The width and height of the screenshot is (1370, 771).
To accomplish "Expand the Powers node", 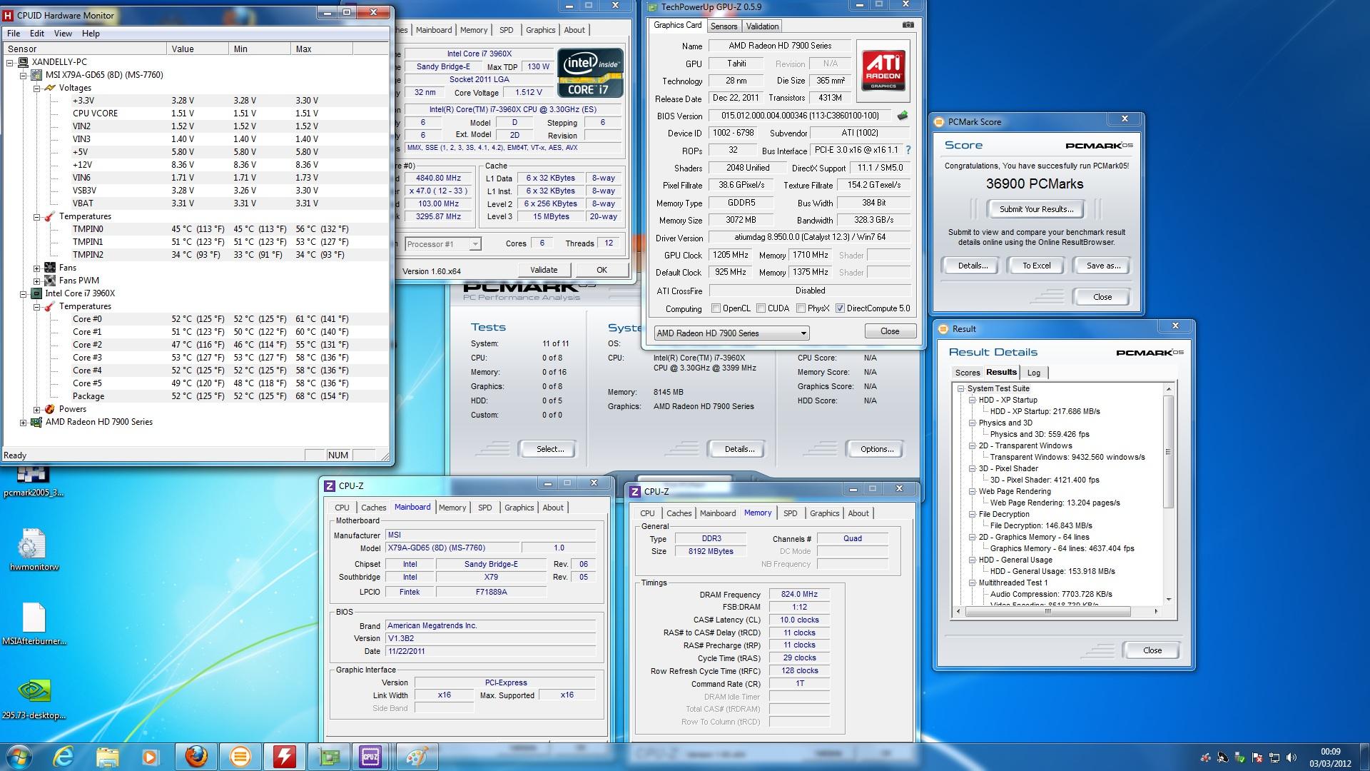I will click(37, 409).
